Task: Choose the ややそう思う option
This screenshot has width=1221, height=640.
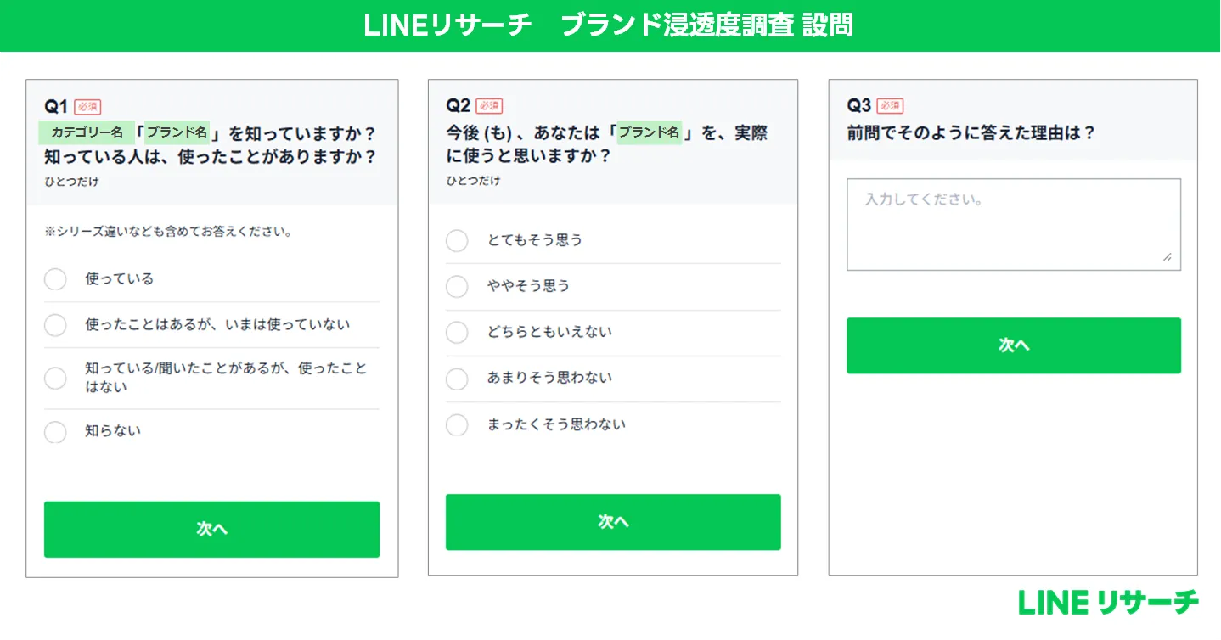Action: [457, 287]
